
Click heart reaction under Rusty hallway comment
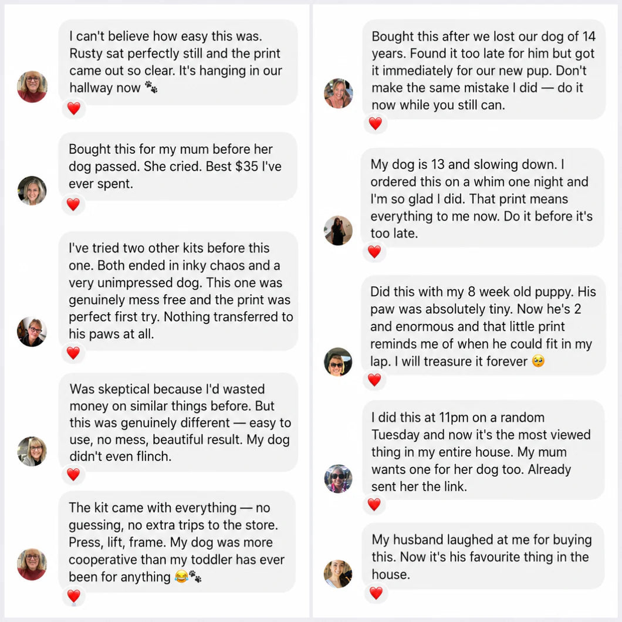point(74,108)
